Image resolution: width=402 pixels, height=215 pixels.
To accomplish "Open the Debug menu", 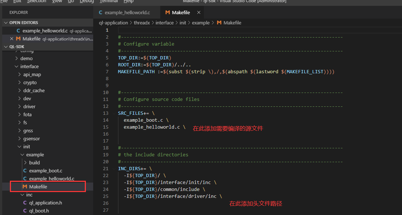I will coord(87,1).
